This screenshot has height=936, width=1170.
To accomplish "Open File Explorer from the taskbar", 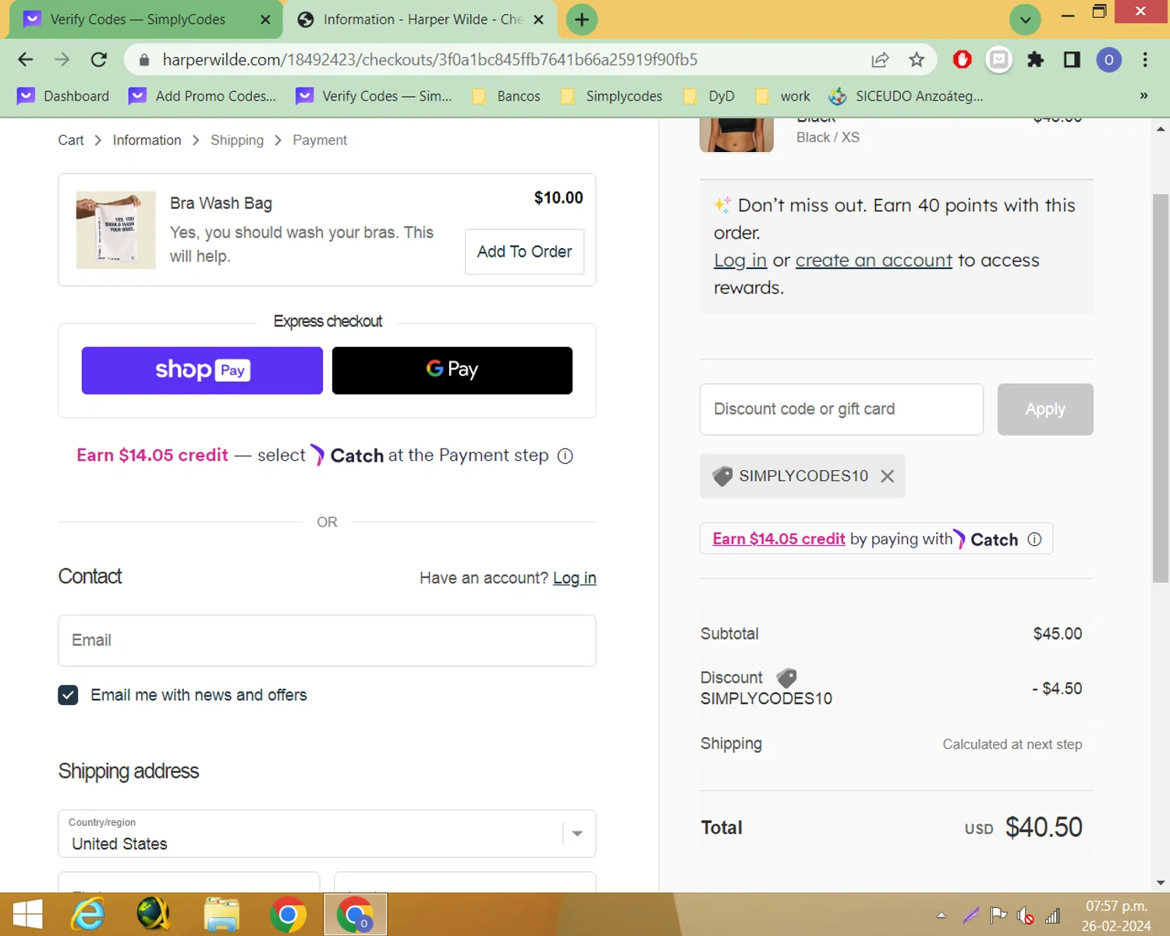I will [x=222, y=914].
